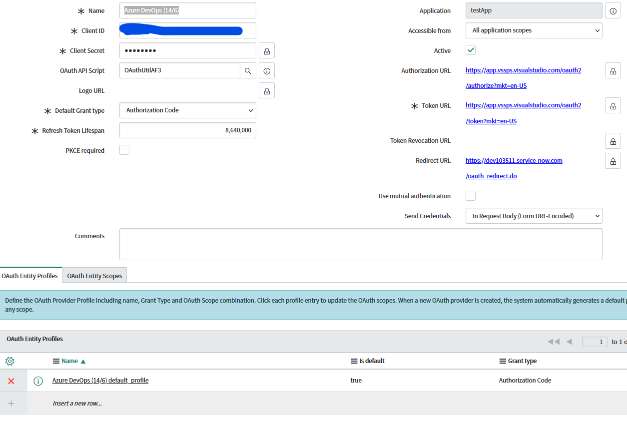627x428 pixels.
Task: Open the OAuth API Script lookup magnifier
Action: (248, 70)
